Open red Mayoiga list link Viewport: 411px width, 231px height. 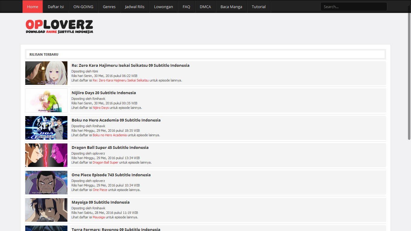pyautogui.click(x=99, y=217)
